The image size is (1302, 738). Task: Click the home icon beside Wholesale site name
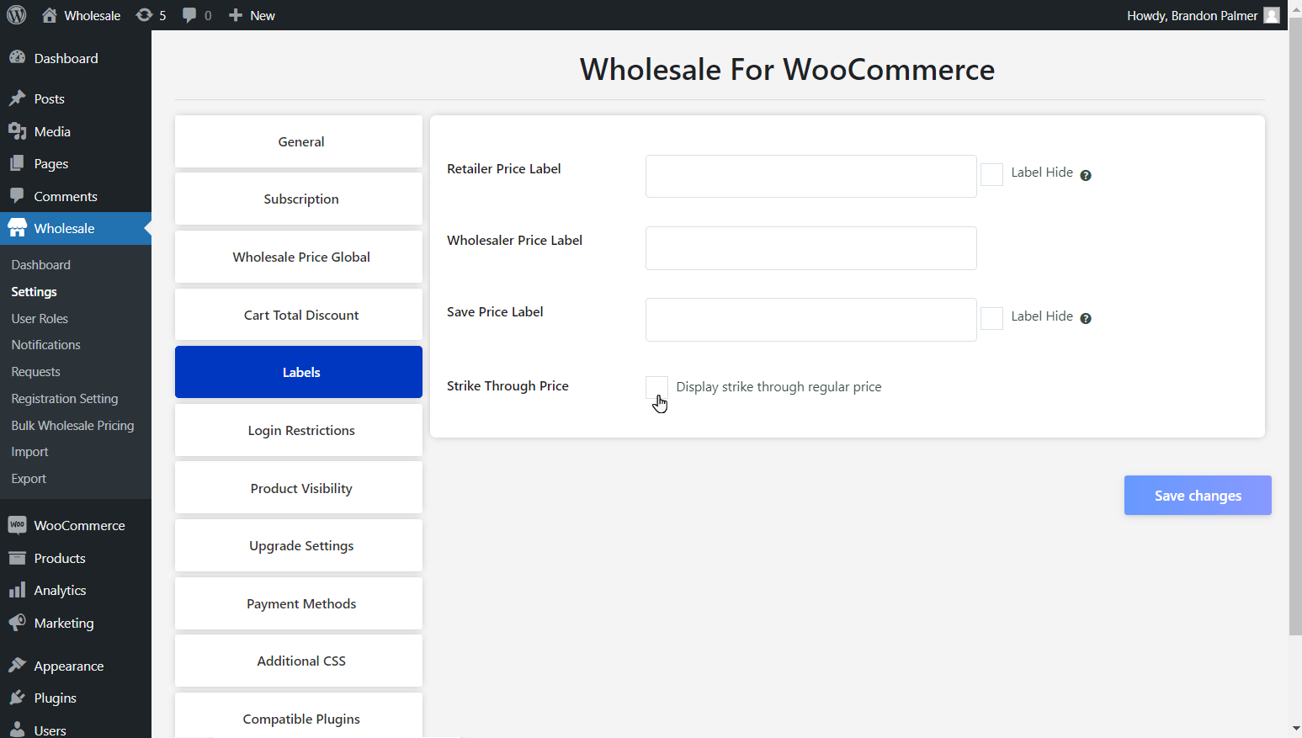(x=50, y=15)
